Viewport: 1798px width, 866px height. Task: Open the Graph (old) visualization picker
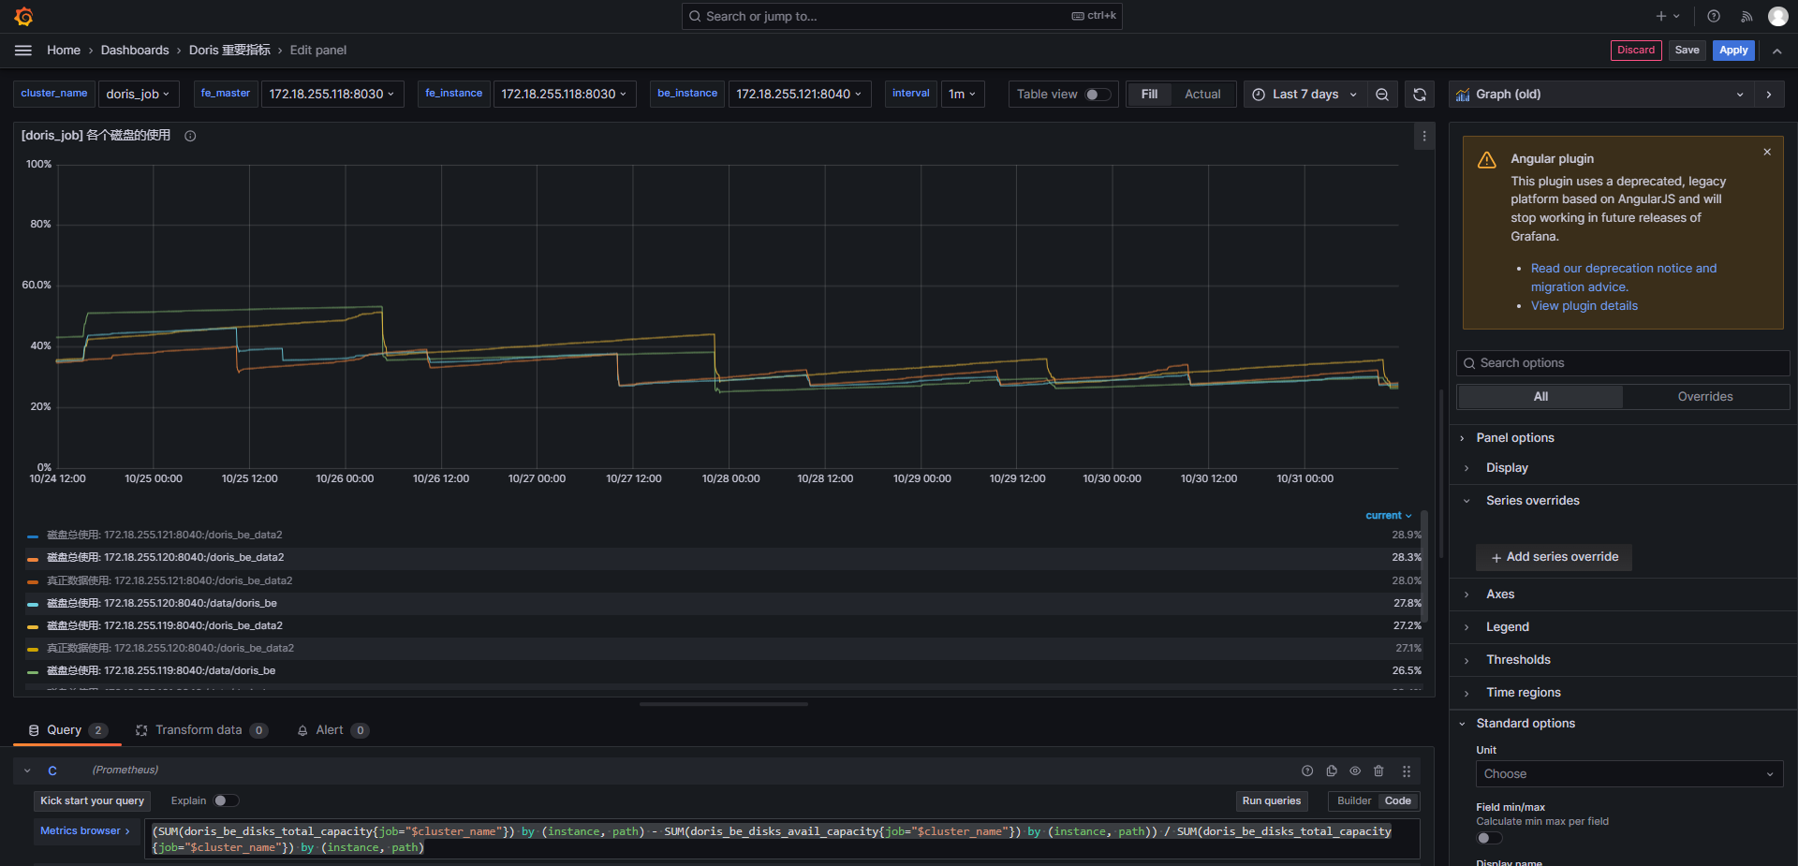pyautogui.click(x=1601, y=95)
